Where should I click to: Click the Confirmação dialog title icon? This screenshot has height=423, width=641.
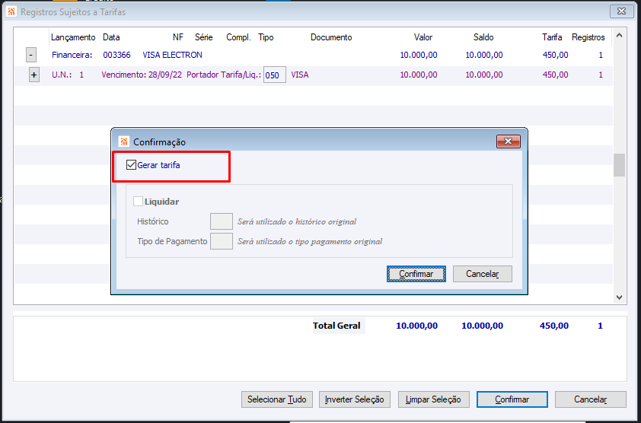tap(124, 142)
